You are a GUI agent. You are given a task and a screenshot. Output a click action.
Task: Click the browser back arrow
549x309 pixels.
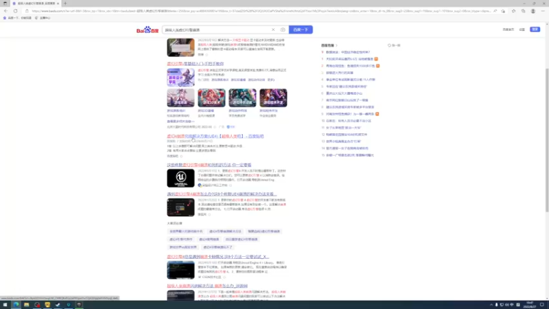pos(5,11)
